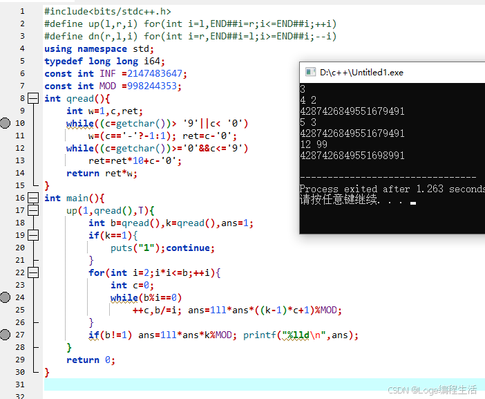Click the closing brace on line 30

click(x=47, y=373)
